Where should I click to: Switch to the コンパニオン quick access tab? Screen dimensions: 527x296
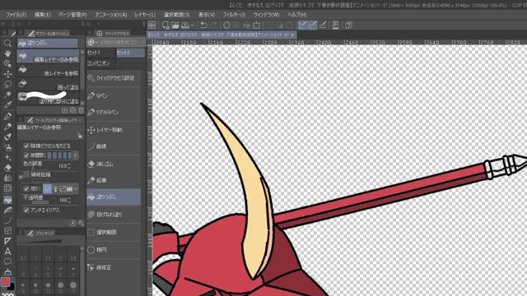point(100,63)
